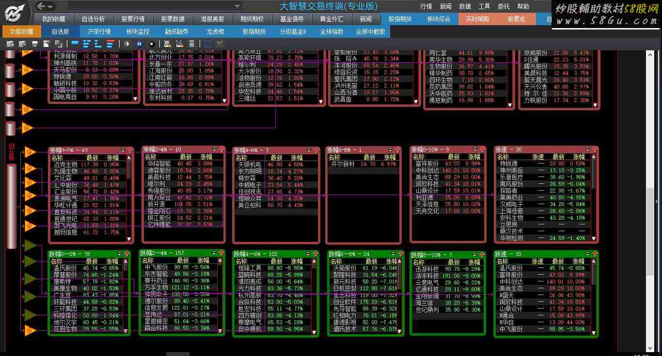Screen dimensions: 662x356
Task: Click the 融资融券 sub-tab
Action: coord(177,31)
